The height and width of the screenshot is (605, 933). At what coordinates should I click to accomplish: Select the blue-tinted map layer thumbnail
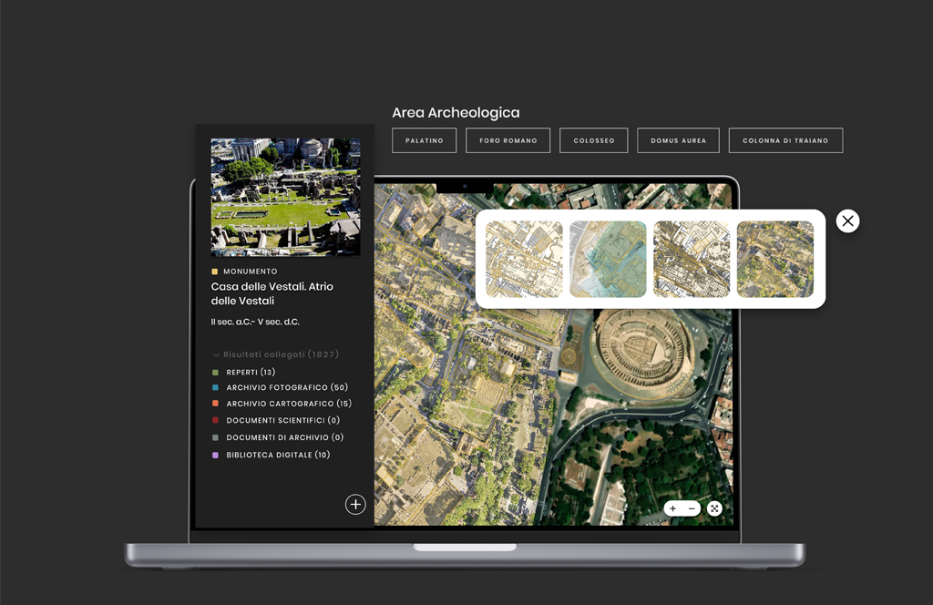click(x=608, y=259)
